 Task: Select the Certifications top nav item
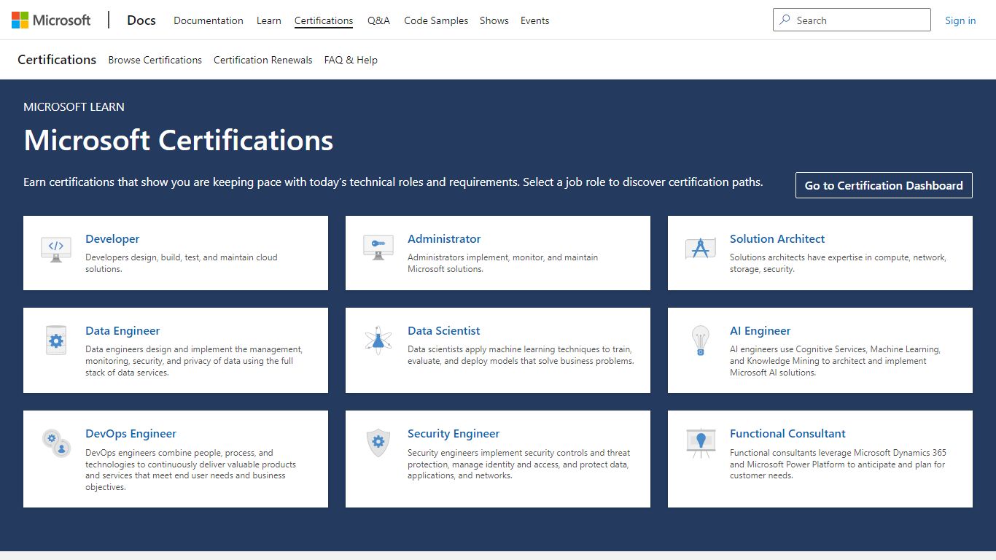pyautogui.click(x=324, y=20)
